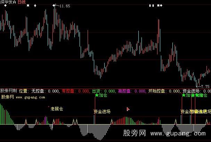
Task: Click the plus-shaped info marker above the chart
Action: (x=35, y=6)
